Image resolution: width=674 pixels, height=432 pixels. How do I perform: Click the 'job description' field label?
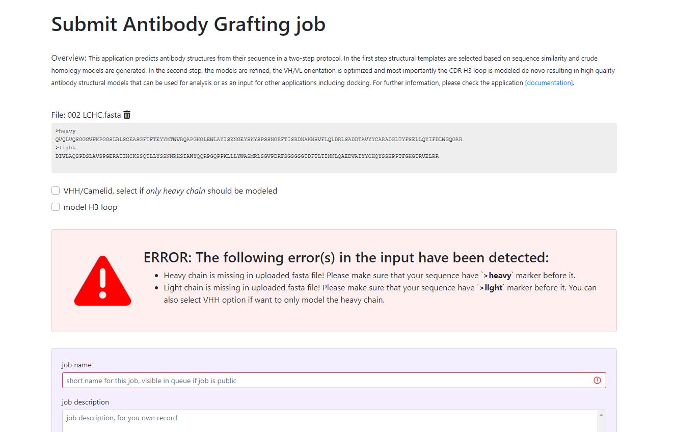[85, 402]
